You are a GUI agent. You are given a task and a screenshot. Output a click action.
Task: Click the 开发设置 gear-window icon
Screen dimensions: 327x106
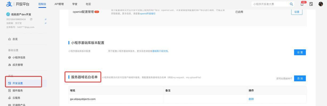(10, 83)
